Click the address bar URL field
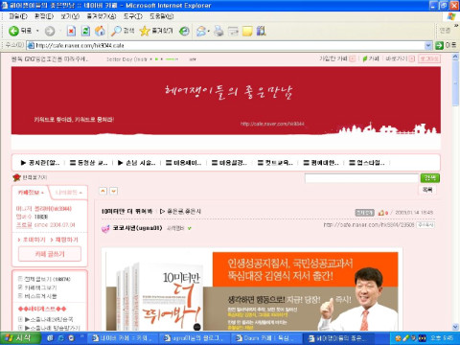The height and width of the screenshot is (345, 460). point(230,46)
